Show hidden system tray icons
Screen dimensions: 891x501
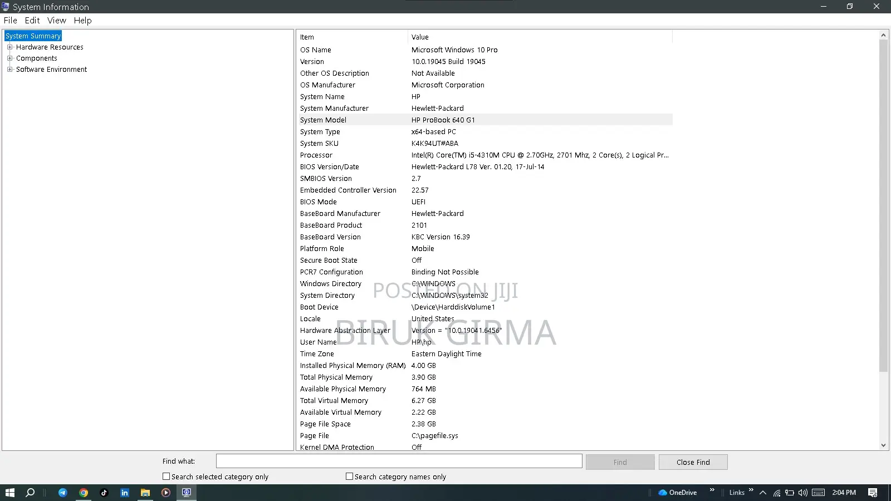click(x=763, y=493)
